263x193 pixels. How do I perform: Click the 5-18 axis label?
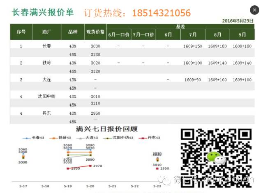45,186
